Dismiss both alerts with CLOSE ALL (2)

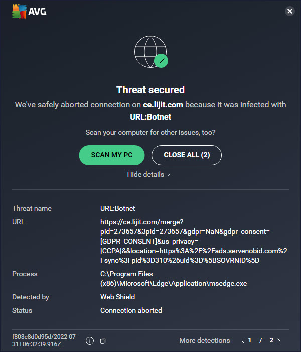(x=187, y=155)
